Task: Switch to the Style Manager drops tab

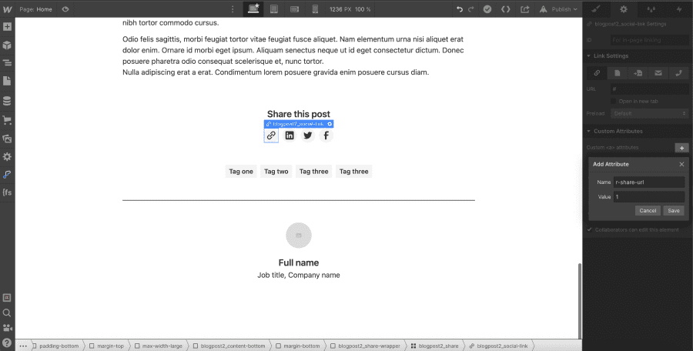Action: tap(651, 8)
